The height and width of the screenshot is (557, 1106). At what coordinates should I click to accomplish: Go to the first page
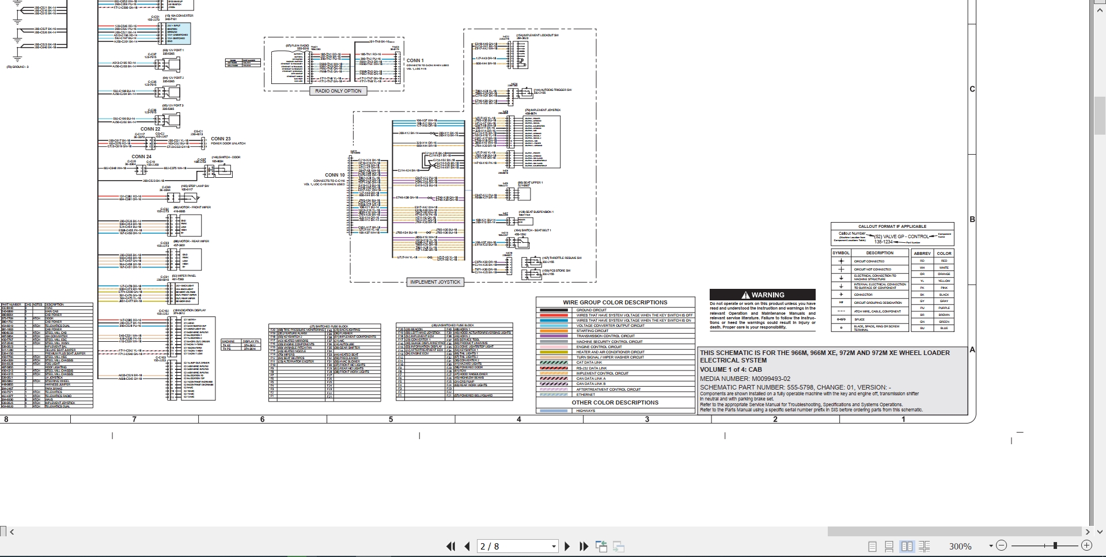coord(451,547)
